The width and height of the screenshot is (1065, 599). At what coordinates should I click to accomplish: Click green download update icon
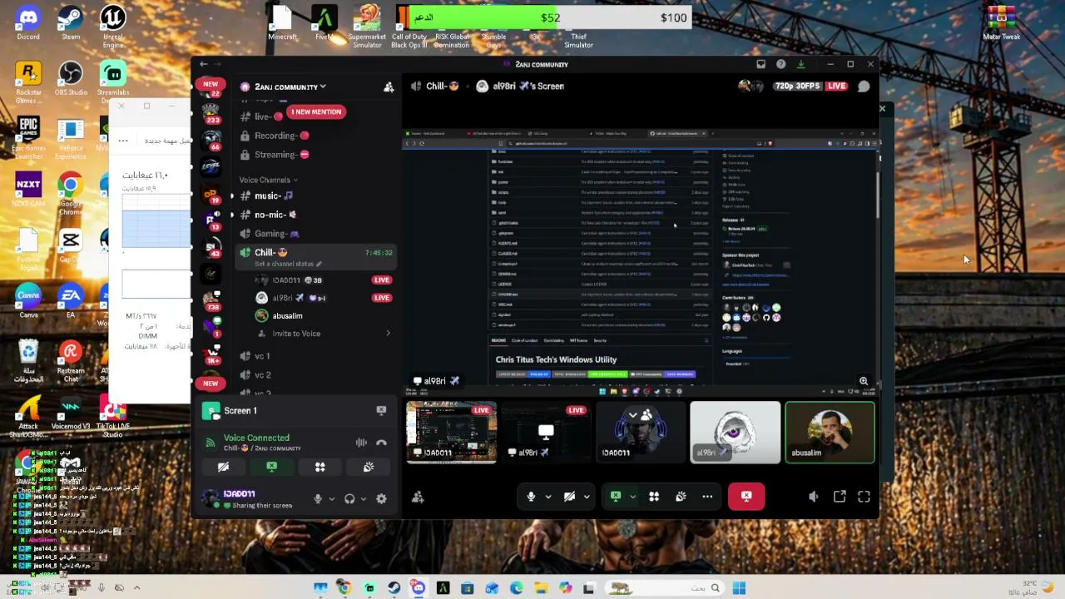tap(800, 64)
